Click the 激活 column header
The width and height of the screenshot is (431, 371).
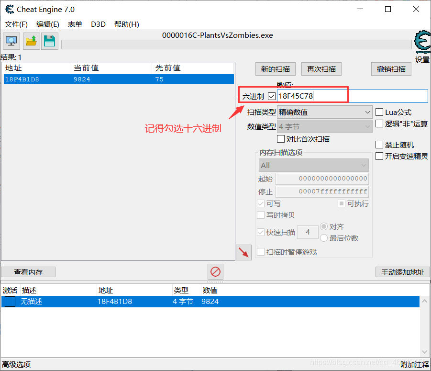click(x=10, y=291)
